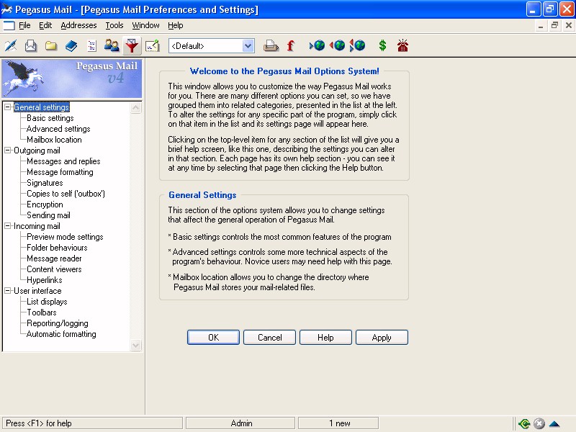Collapse the Incoming mail tree node
The image size is (576, 432).
click(x=7, y=226)
